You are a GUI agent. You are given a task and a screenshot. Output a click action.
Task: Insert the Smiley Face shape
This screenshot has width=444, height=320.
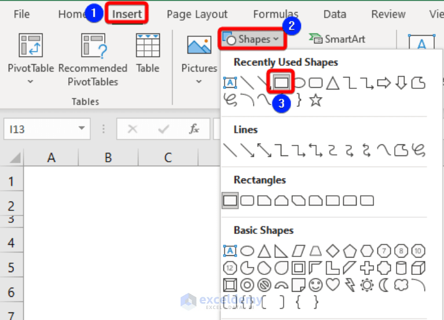pos(315,285)
